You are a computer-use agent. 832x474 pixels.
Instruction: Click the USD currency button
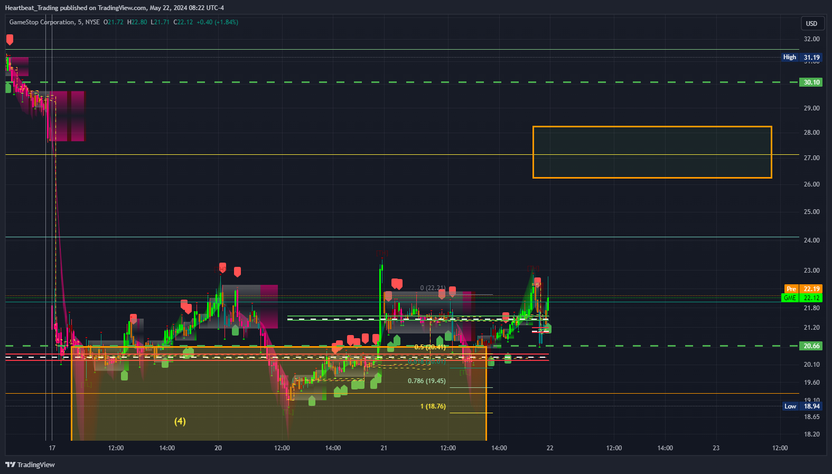click(x=811, y=23)
